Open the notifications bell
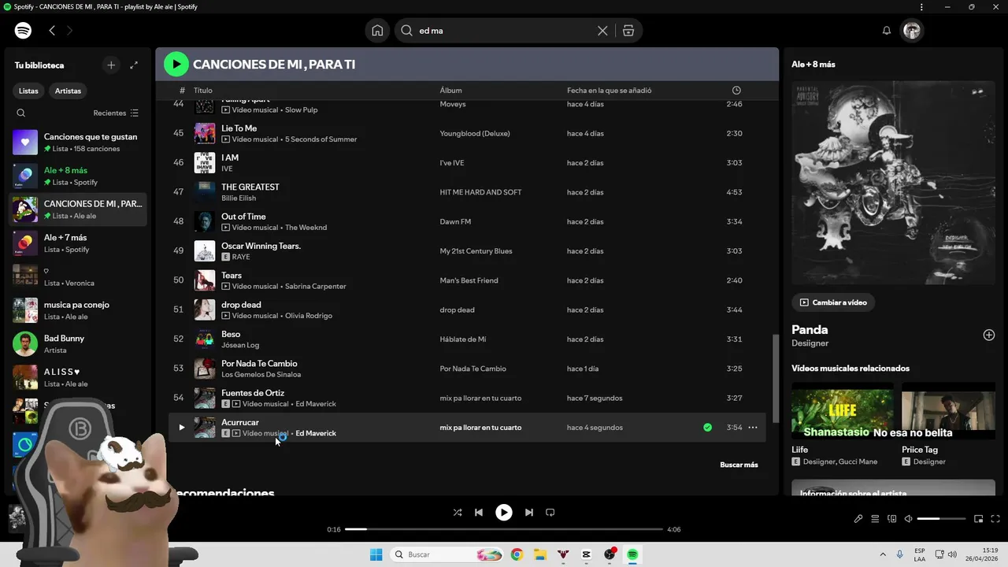 coord(887,31)
